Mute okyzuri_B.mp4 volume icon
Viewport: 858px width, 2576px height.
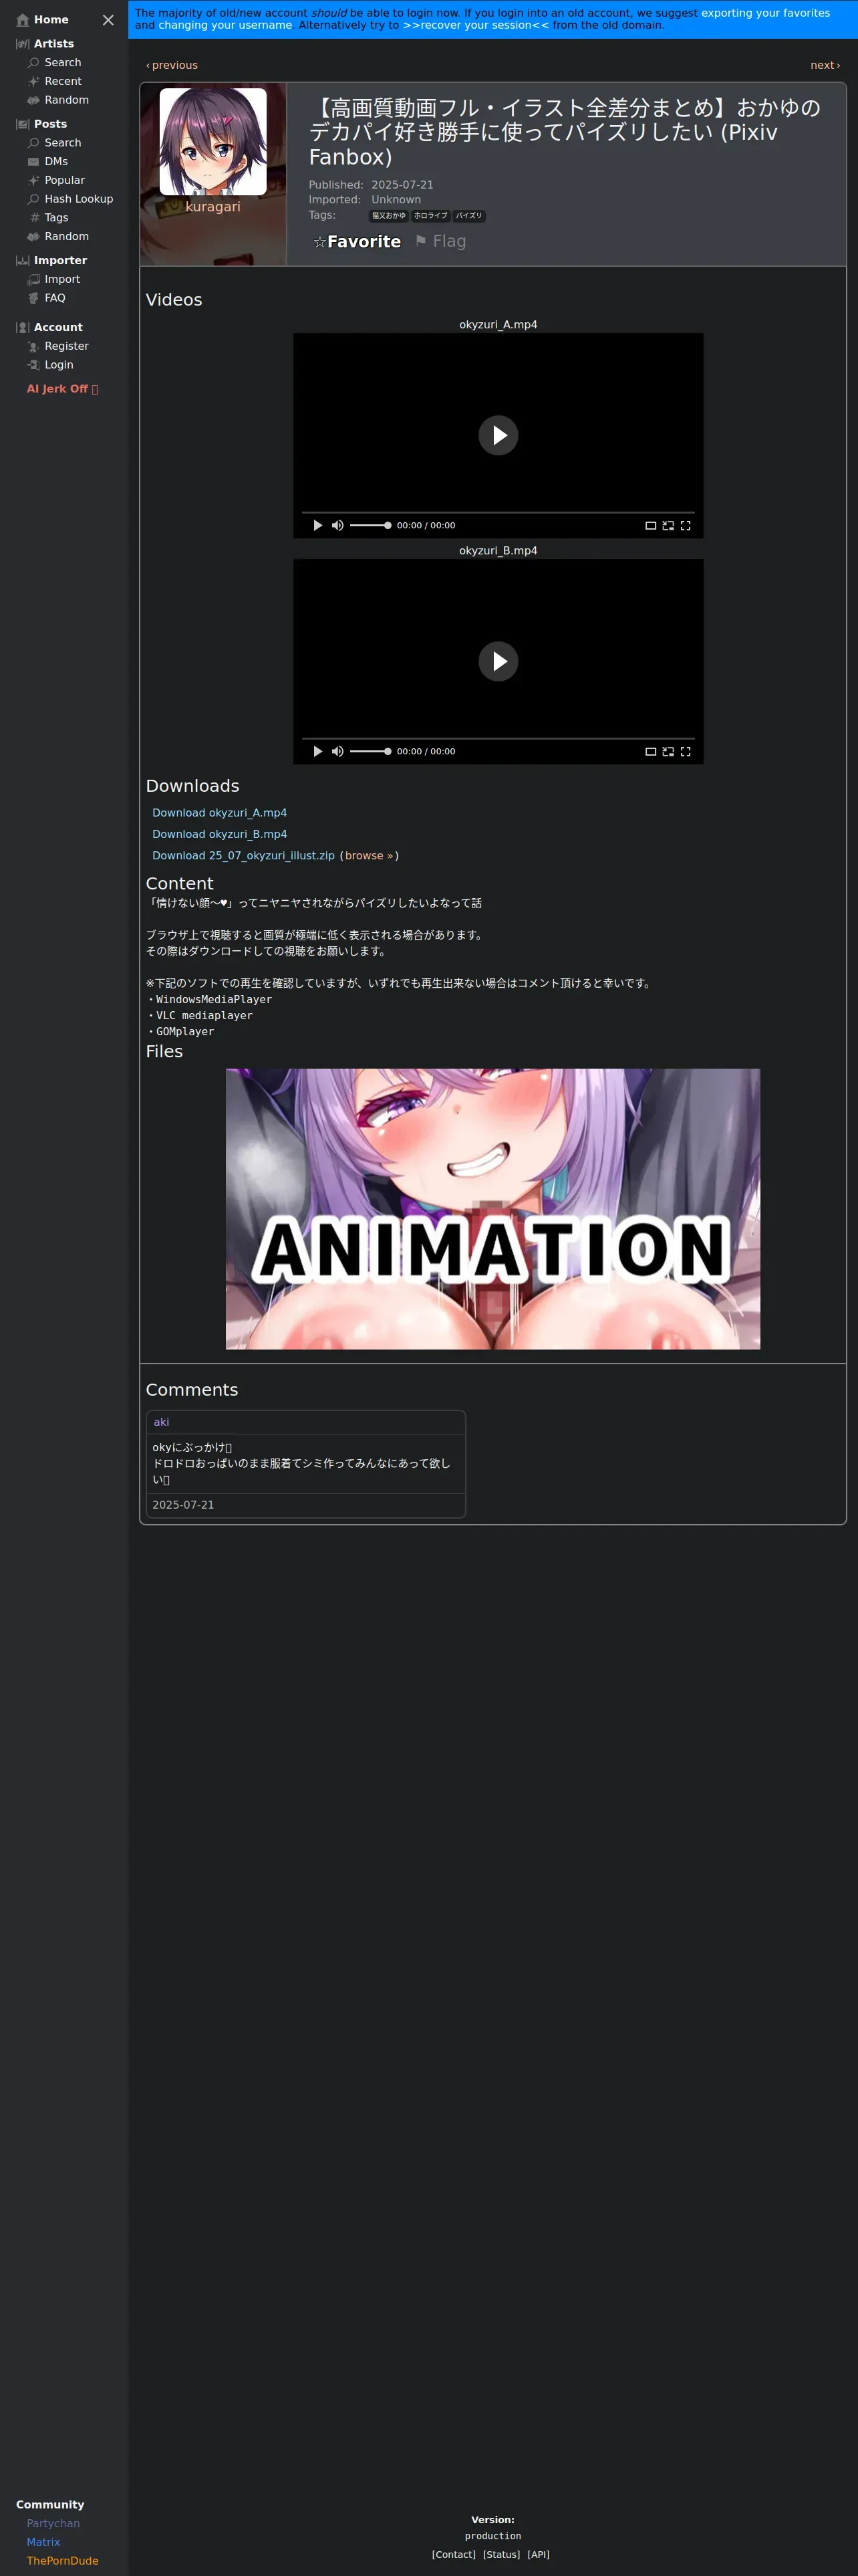(x=337, y=751)
